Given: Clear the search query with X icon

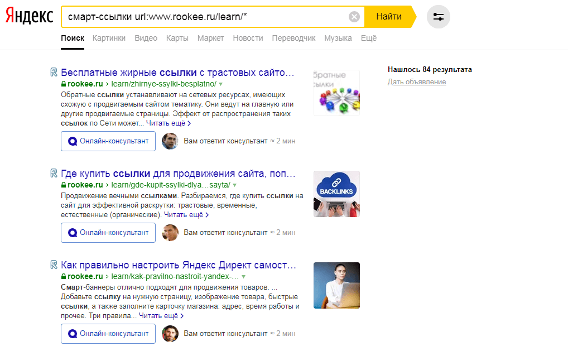Looking at the screenshot, I should pos(354,17).
